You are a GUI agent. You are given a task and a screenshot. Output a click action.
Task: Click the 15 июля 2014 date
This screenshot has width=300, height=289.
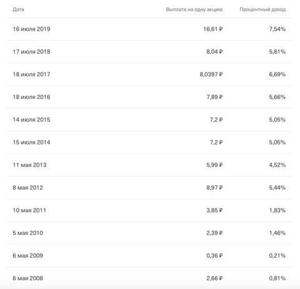coord(31,142)
